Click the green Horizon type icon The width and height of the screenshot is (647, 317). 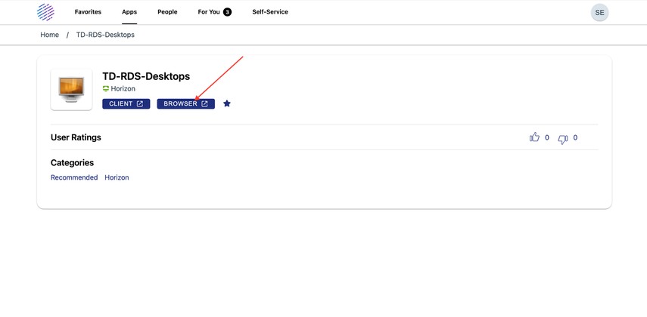106,89
